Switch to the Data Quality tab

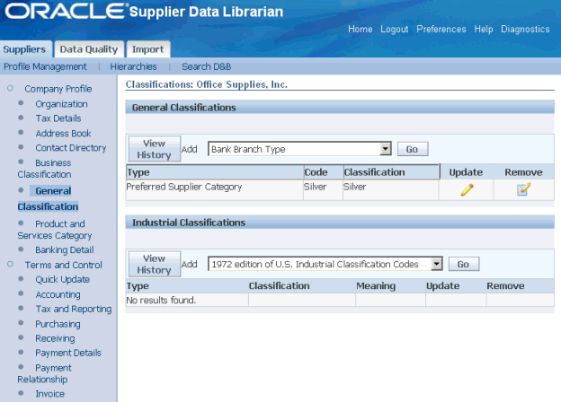click(x=89, y=49)
